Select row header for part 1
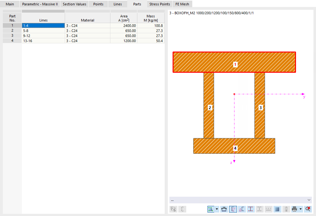Screen dimensions: 316x216 [x=12, y=26]
